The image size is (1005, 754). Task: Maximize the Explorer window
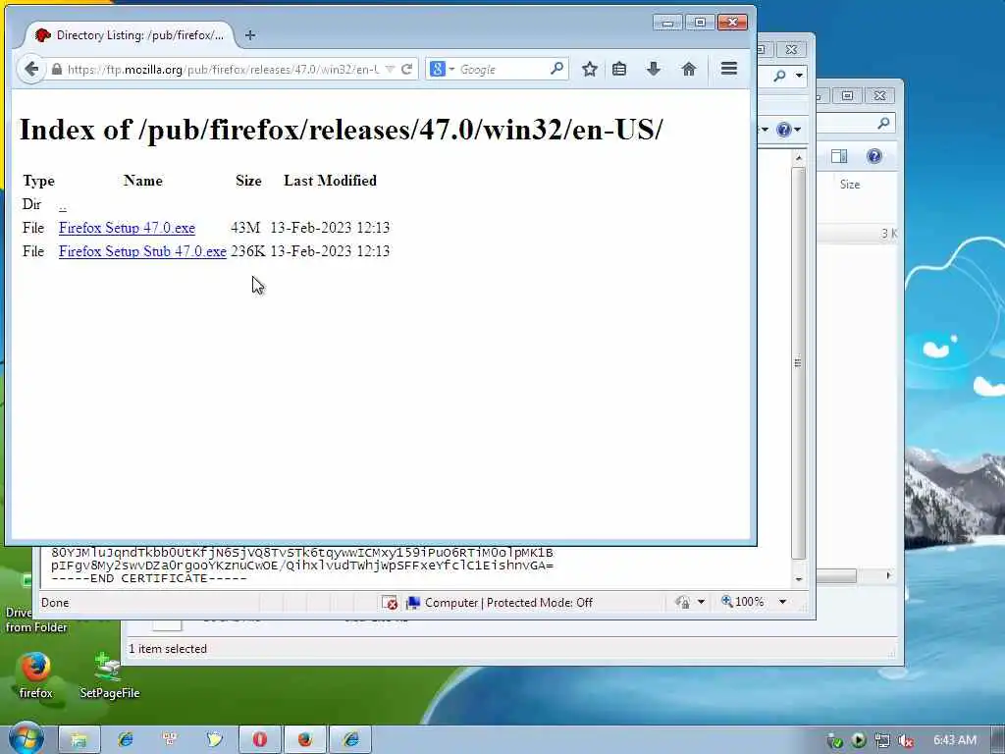[847, 95]
